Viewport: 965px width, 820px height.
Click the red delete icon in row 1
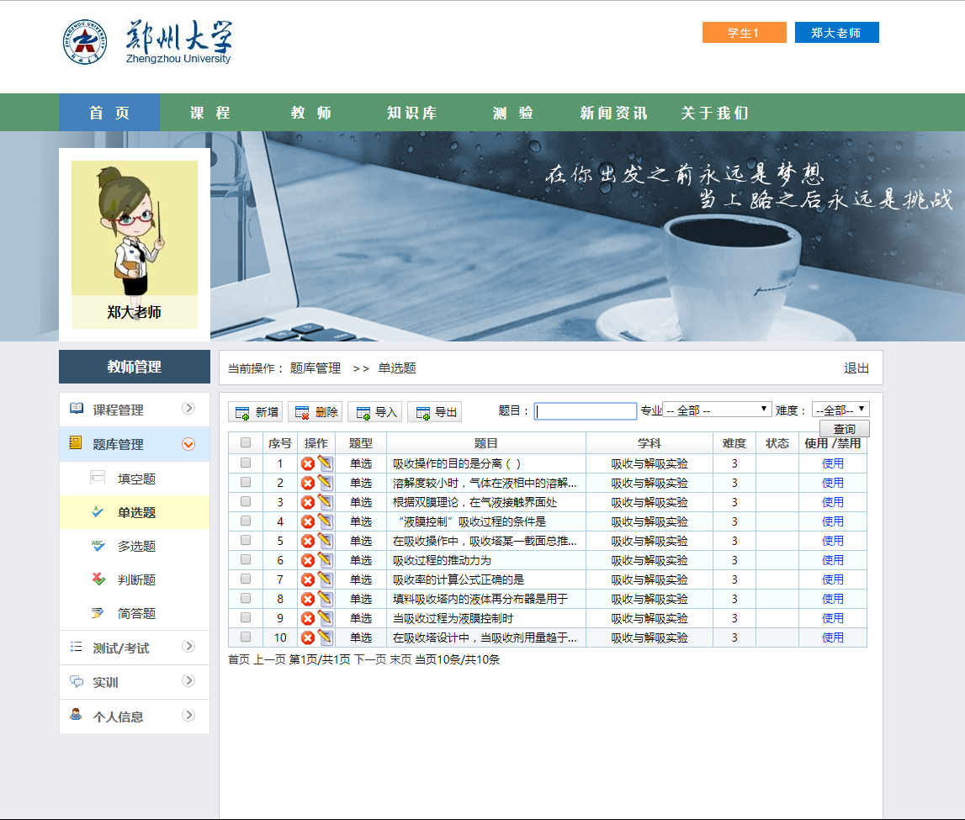click(x=308, y=463)
